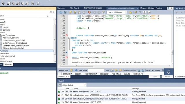
Task: Expand the schemas panel icon
Action: pos(54,12)
